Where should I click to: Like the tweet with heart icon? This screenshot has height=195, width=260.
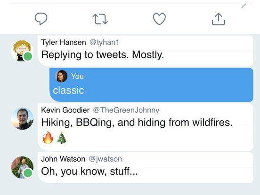159,19
